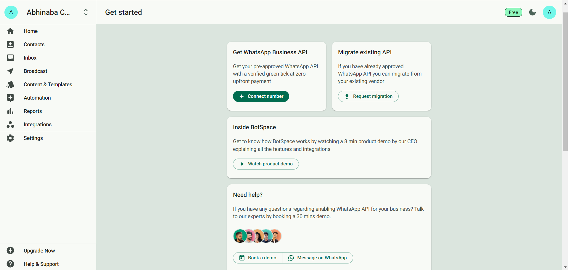
Task: Select Broadcast in the sidebar
Action: (48, 71)
